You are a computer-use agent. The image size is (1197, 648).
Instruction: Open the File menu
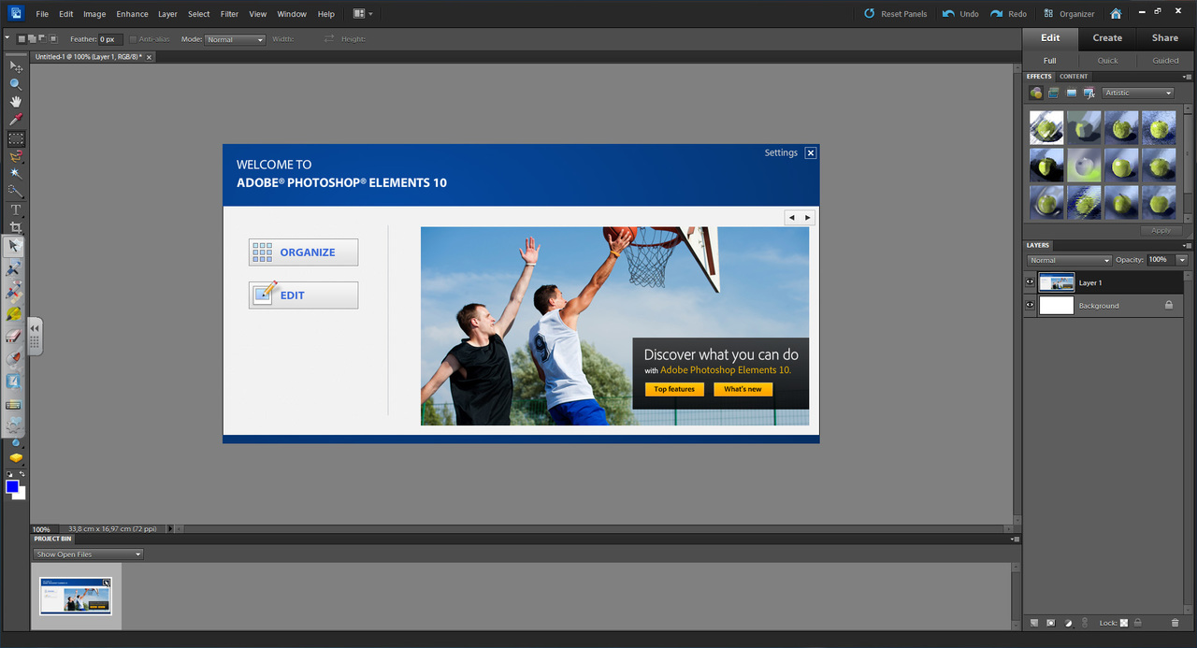(x=42, y=14)
